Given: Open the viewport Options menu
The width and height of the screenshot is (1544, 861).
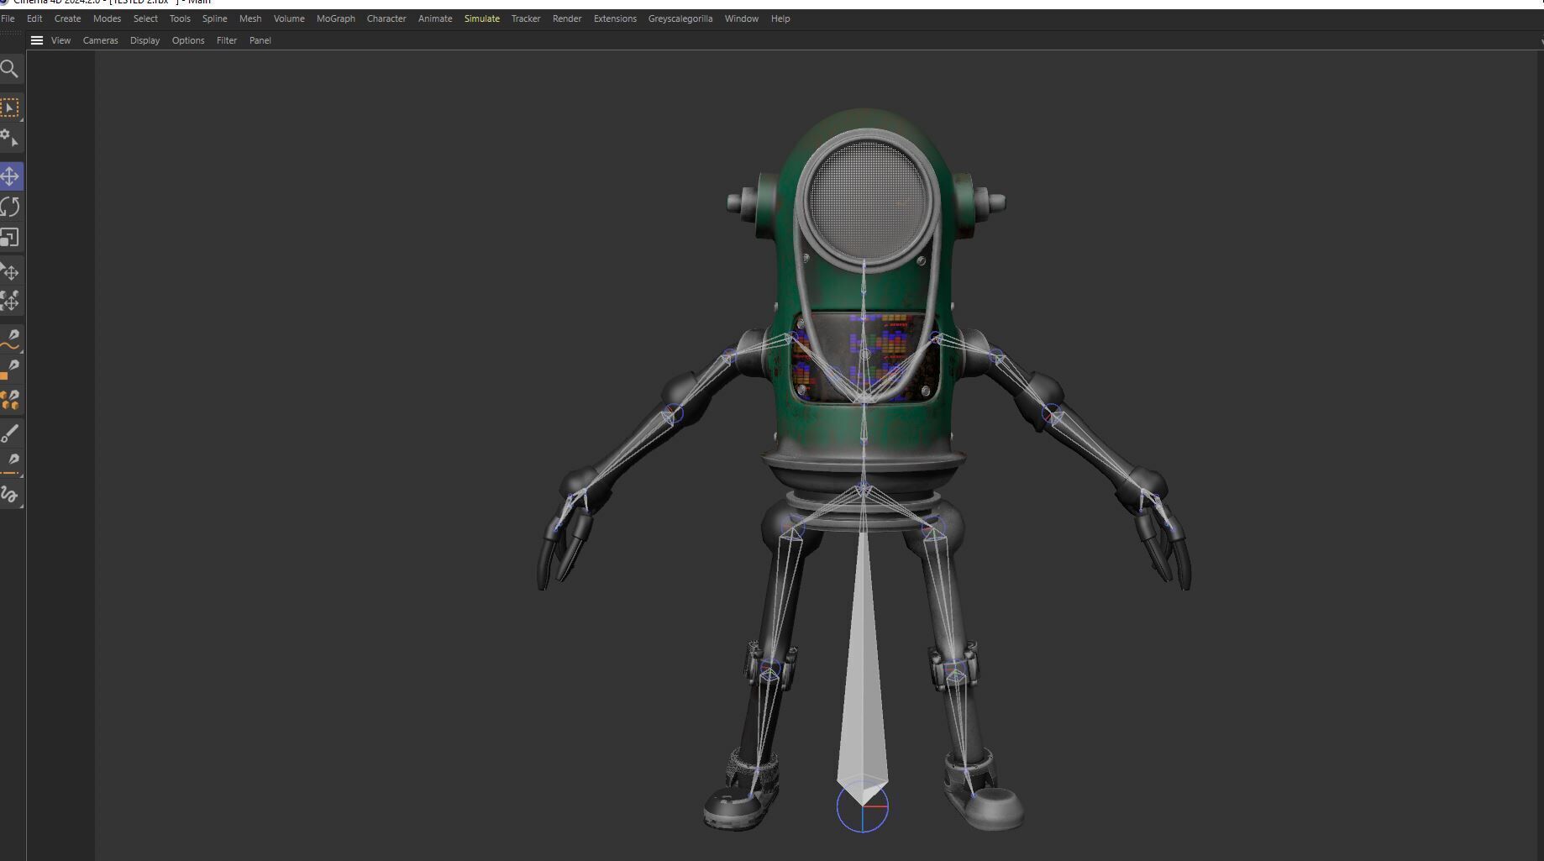Looking at the screenshot, I should [x=188, y=40].
